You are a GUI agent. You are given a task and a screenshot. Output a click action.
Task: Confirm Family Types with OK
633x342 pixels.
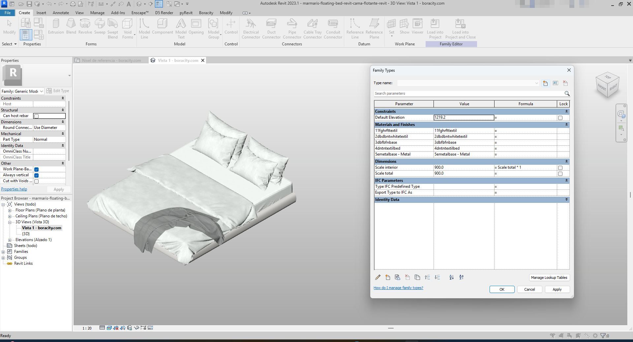tap(502, 289)
